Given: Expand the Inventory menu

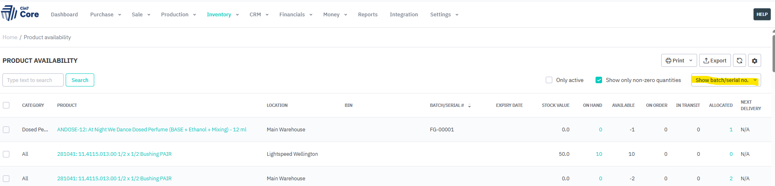Looking at the screenshot, I should (x=222, y=15).
